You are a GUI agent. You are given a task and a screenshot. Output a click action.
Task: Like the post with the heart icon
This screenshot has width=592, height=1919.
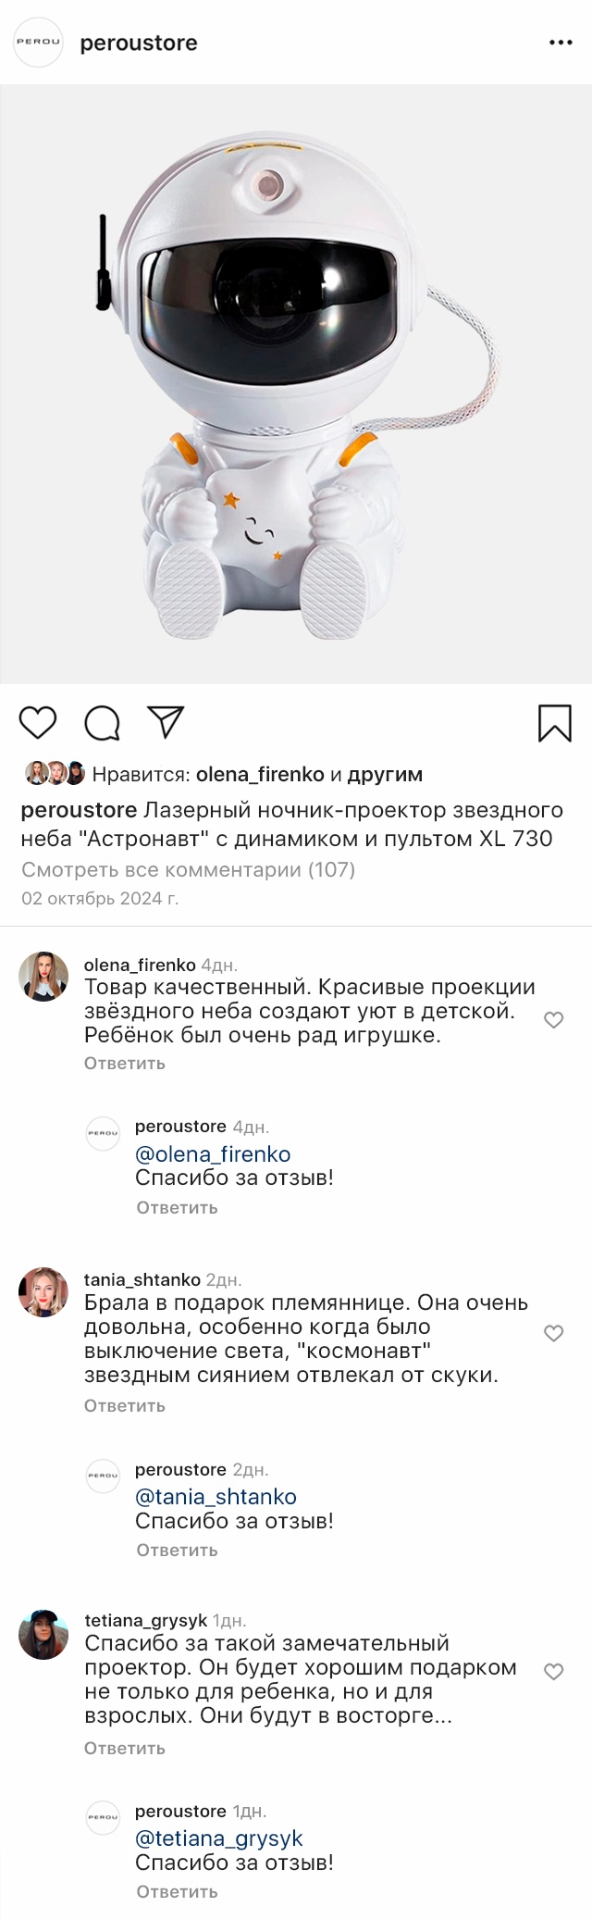[38, 722]
